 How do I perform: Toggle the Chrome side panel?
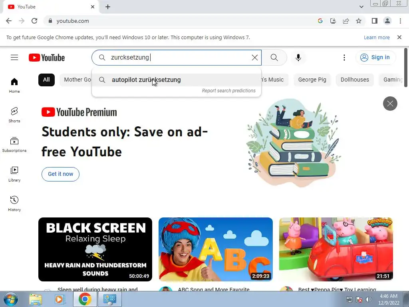click(375, 21)
